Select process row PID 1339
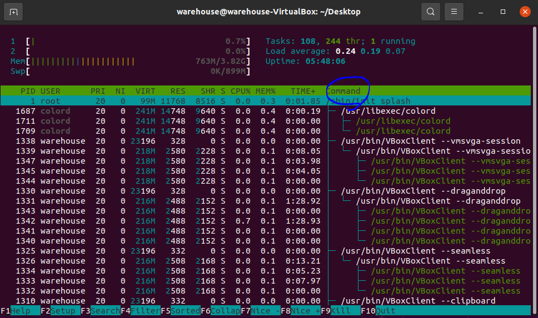Viewport: 538px width, 318px height. (266, 151)
